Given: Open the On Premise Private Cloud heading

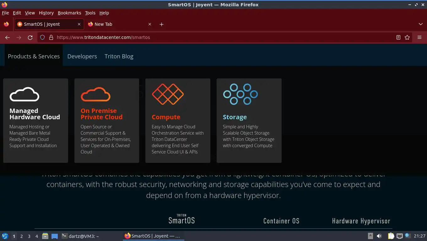Looking at the screenshot, I should (101, 114).
